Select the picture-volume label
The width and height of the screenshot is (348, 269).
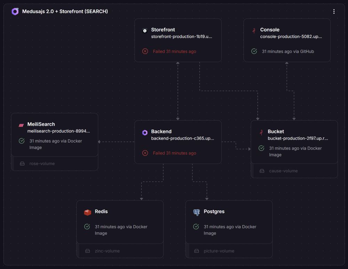(219, 251)
